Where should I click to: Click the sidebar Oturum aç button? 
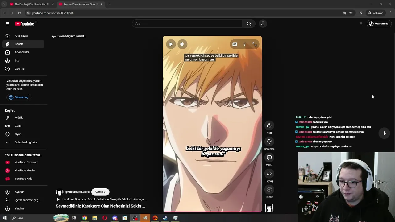[x=19, y=97]
